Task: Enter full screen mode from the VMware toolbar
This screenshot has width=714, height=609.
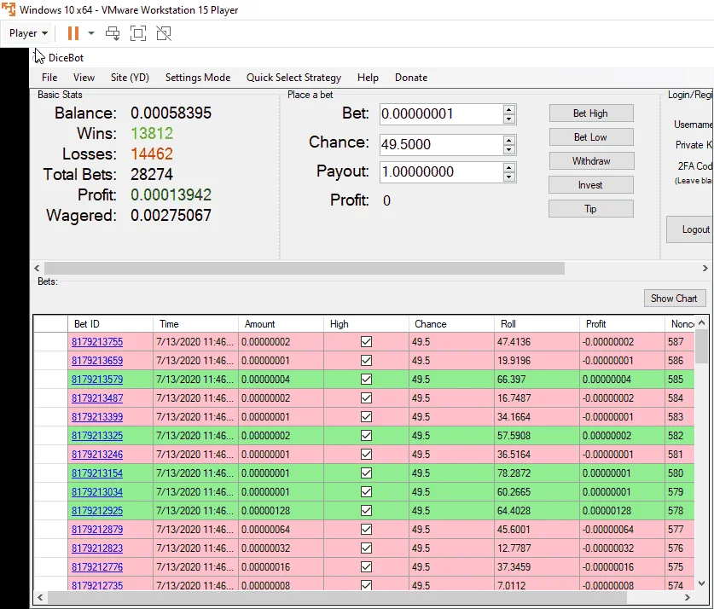Action: tap(138, 33)
